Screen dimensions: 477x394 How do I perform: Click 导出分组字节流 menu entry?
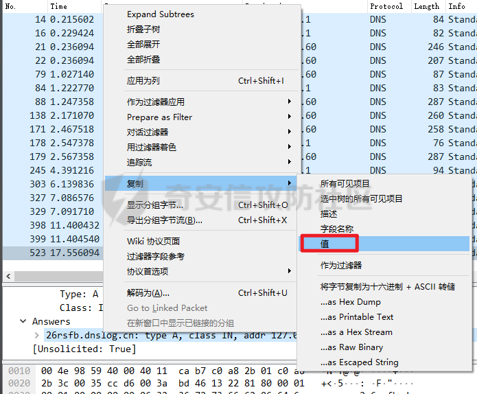[x=165, y=220]
